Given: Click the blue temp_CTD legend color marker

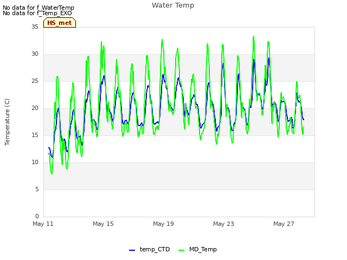Looking at the screenshot, I should tap(132, 250).
